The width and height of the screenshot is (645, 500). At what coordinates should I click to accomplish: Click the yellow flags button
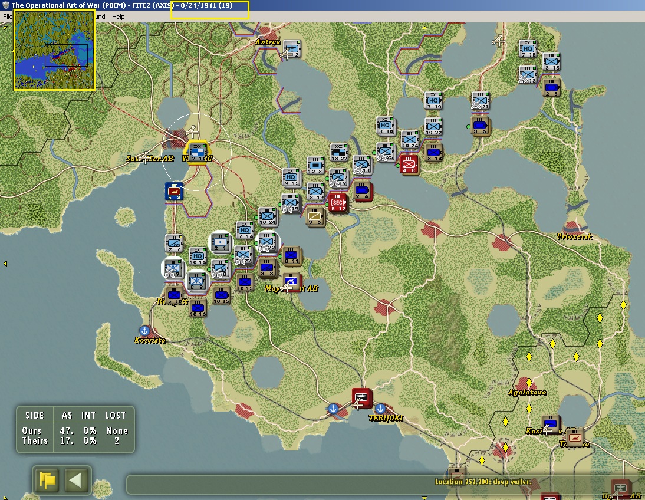click(47, 480)
